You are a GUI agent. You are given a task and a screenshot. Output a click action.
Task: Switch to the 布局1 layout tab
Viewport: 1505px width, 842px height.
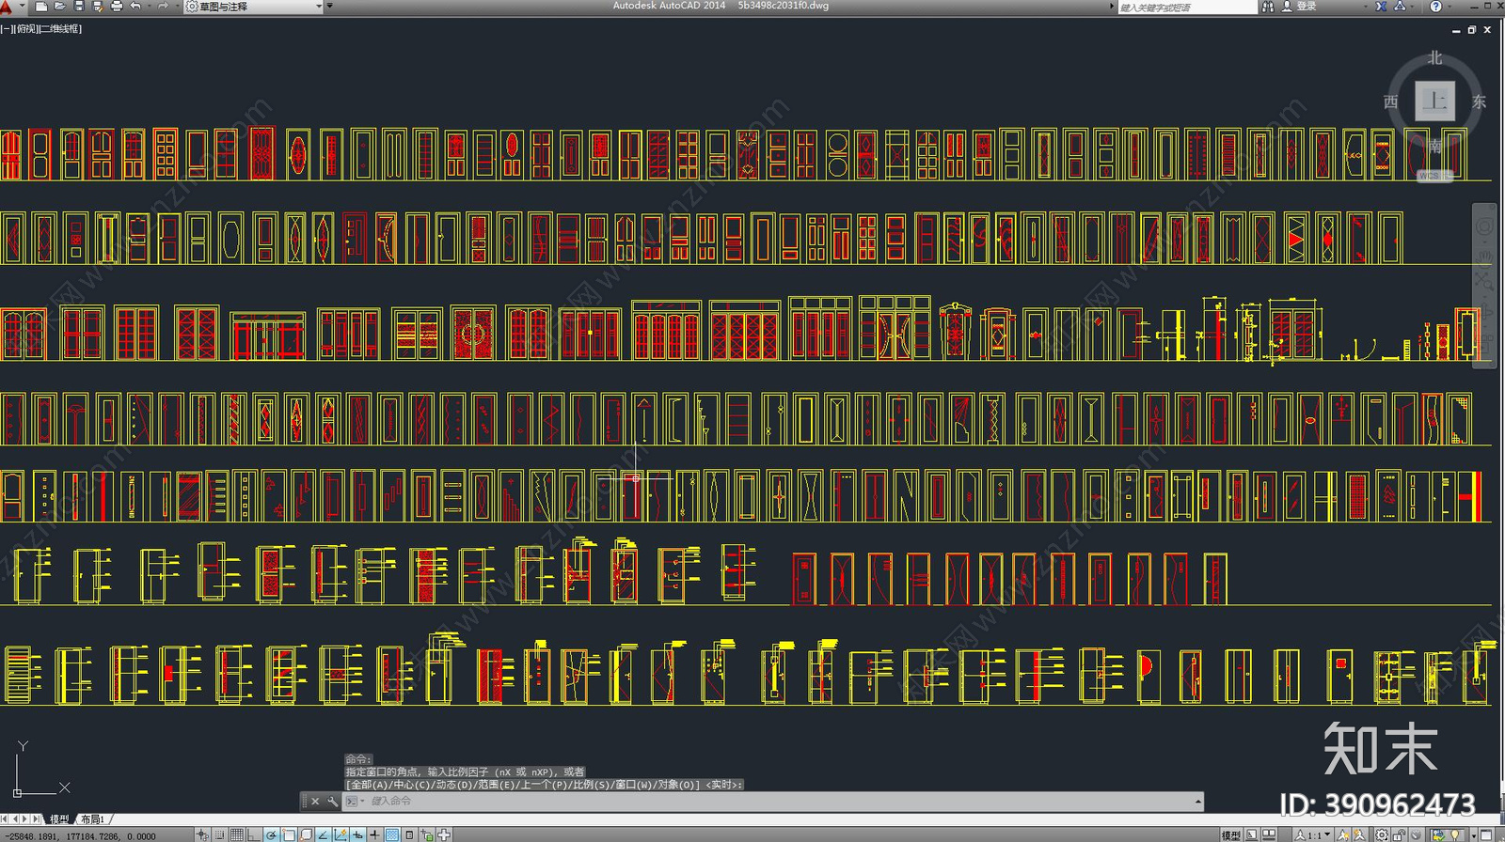click(92, 819)
